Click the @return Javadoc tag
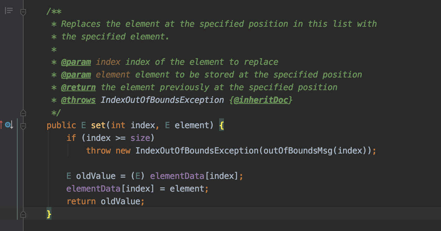The height and width of the screenshot is (231, 441). [78, 87]
